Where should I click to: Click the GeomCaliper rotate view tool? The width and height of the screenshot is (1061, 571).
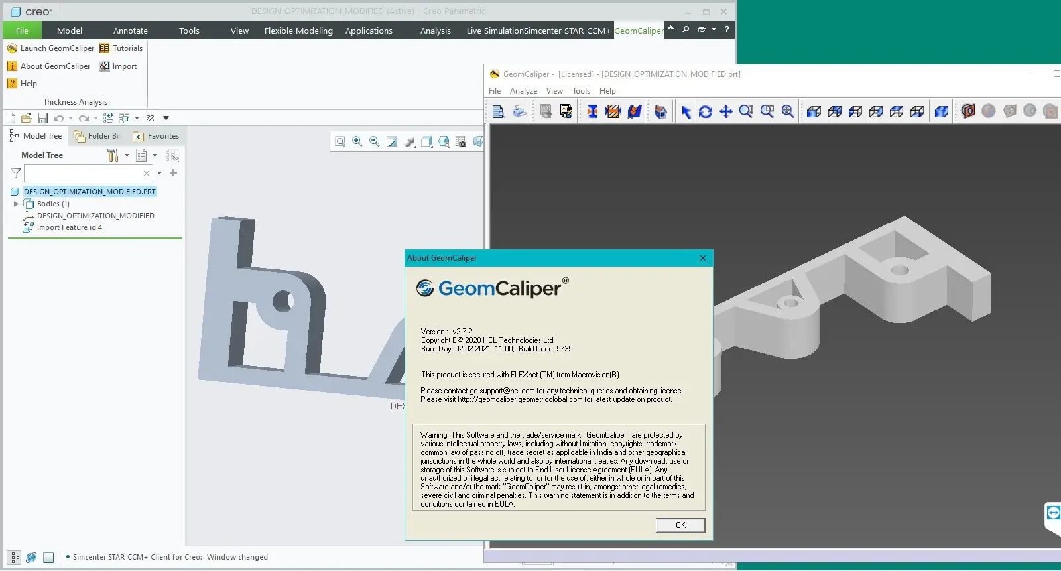coord(706,111)
